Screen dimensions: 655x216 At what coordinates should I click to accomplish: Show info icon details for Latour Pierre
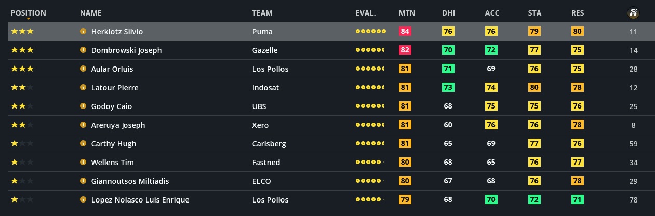tap(83, 88)
